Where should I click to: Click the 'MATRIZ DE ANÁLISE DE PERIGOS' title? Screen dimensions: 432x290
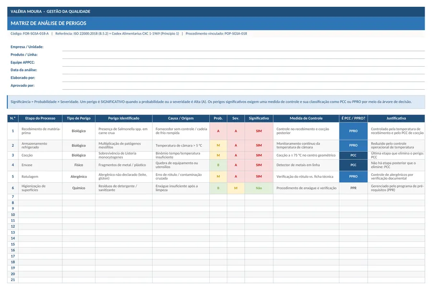48,23
